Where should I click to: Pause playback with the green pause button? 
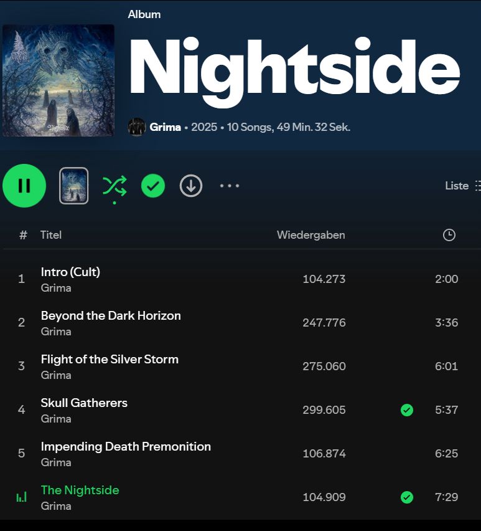pyautogui.click(x=24, y=186)
